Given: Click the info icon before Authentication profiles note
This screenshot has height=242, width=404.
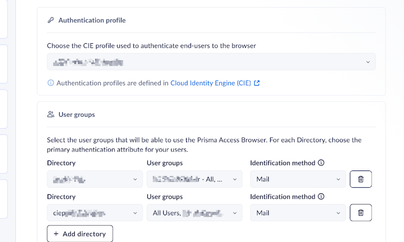Looking at the screenshot, I should [50, 83].
